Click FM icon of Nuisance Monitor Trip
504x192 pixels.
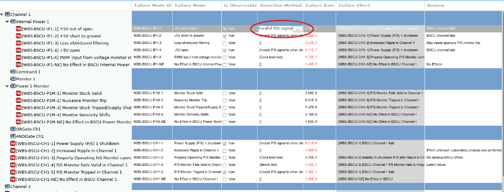coord(18,100)
